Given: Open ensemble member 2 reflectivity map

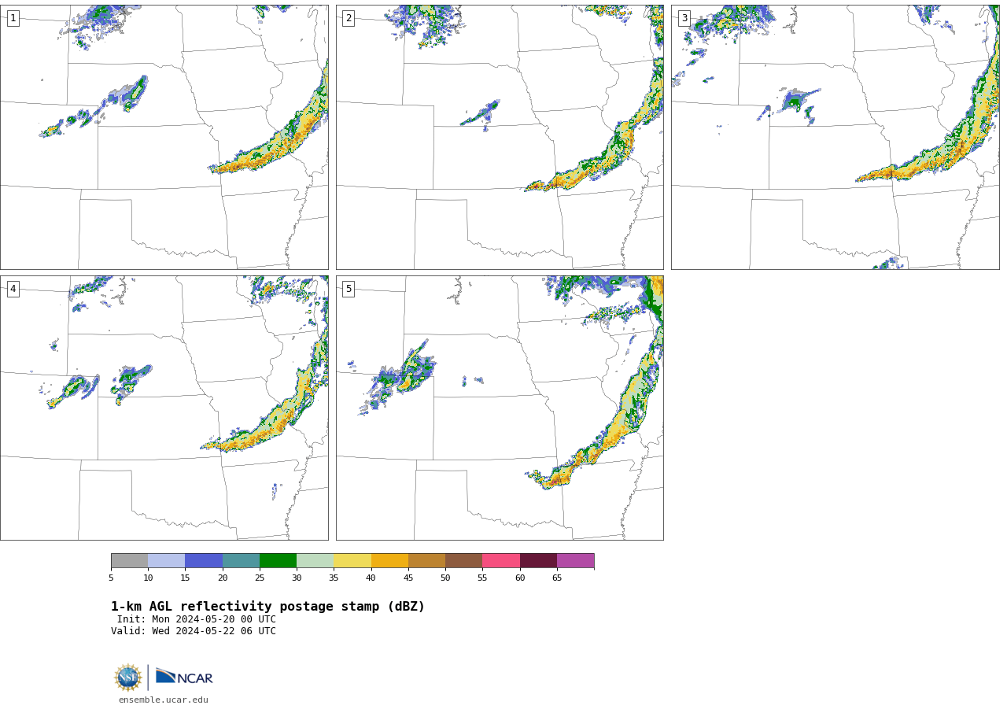Looking at the screenshot, I should [x=500, y=137].
